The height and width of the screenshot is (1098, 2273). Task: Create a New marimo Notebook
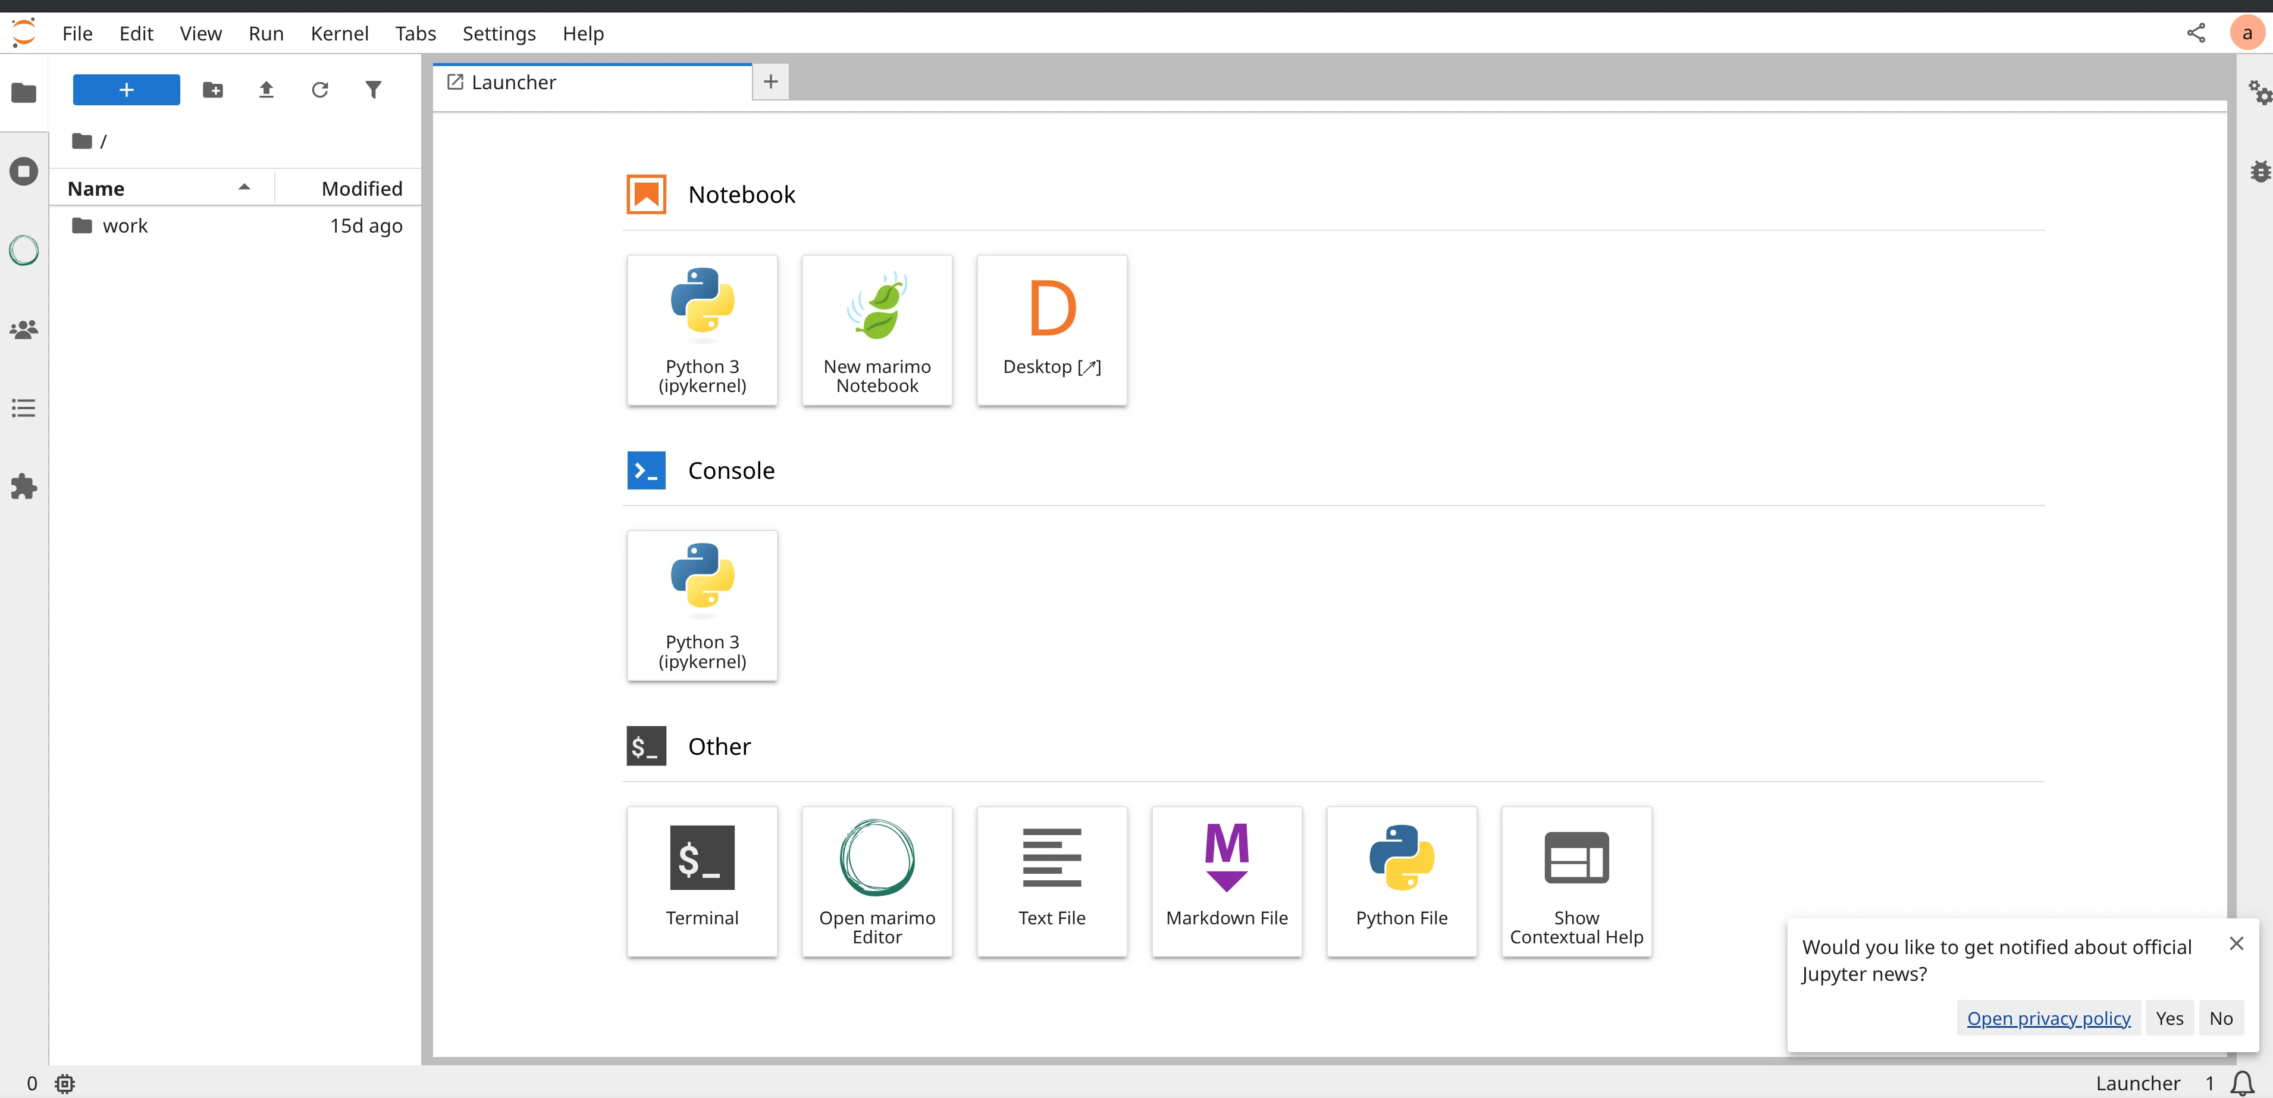877,330
